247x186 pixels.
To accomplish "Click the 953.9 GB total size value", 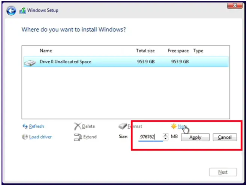I will coord(146,62).
